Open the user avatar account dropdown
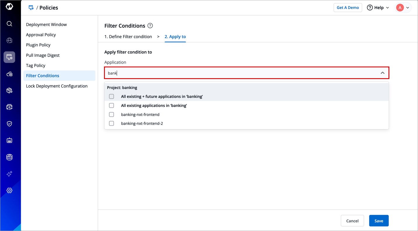Screen dimensions: 418x231 tap(403, 8)
